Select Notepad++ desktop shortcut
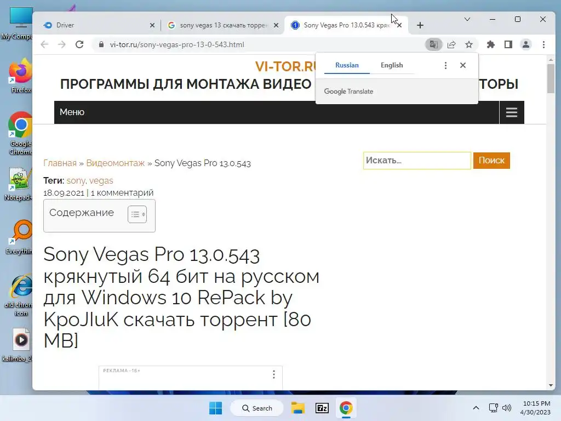The height and width of the screenshot is (421, 561). [18, 184]
